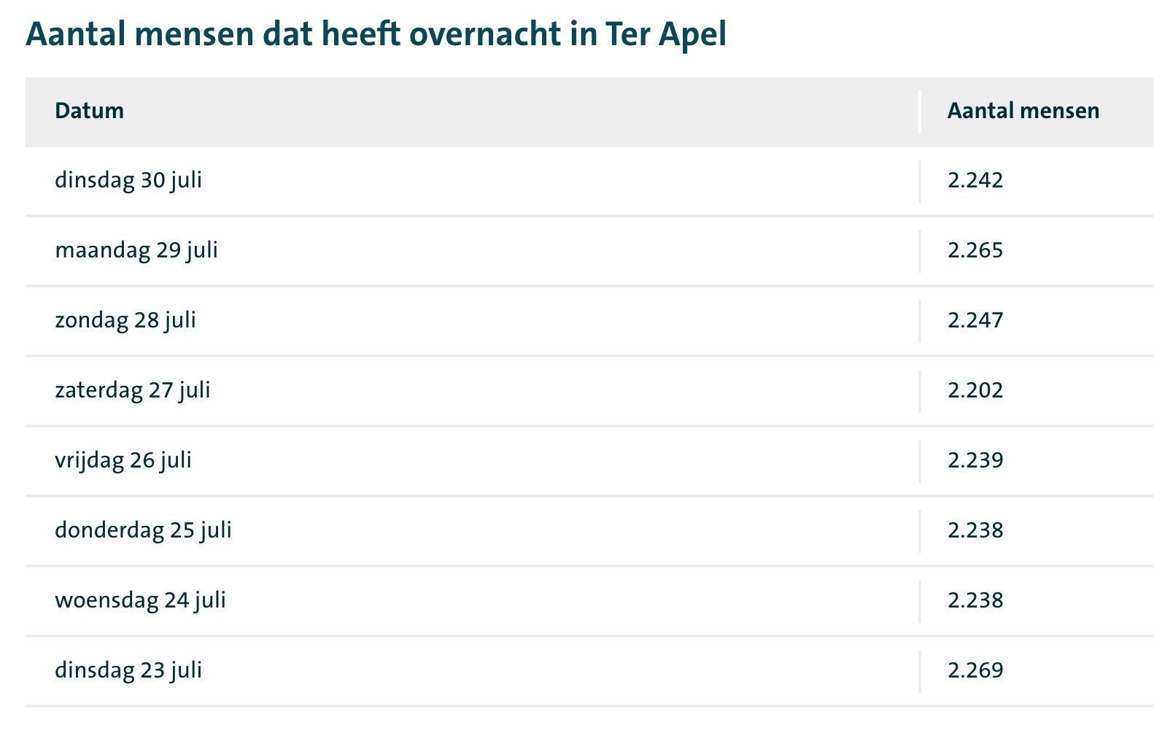This screenshot has width=1154, height=741.
Task: Click the 2.247 count for zondag
Action: click(x=975, y=320)
